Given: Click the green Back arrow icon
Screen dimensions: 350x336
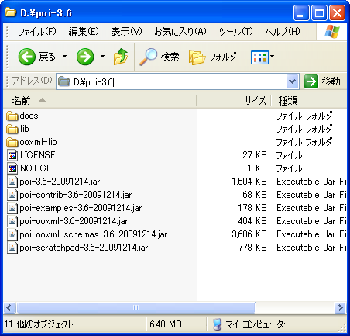Looking at the screenshot, I should [27, 57].
